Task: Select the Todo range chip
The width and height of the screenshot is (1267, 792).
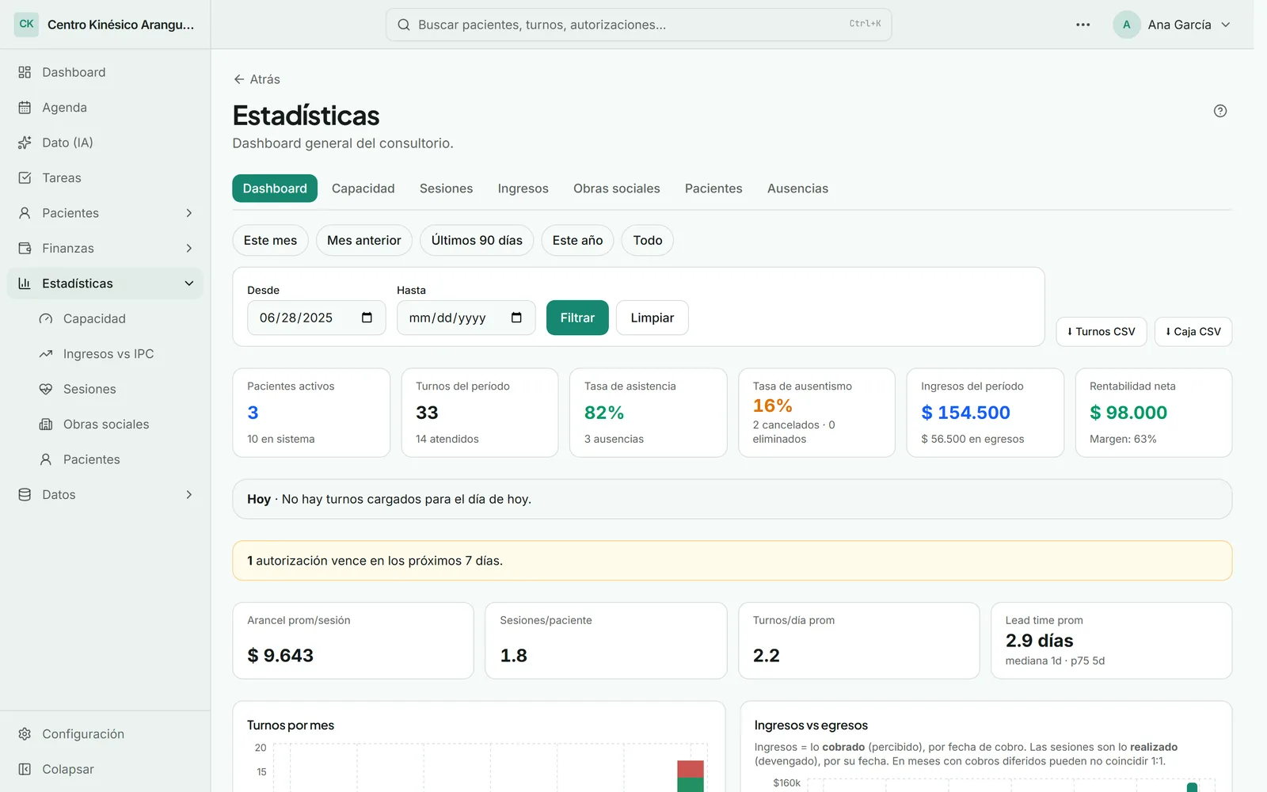Action: pyautogui.click(x=648, y=240)
